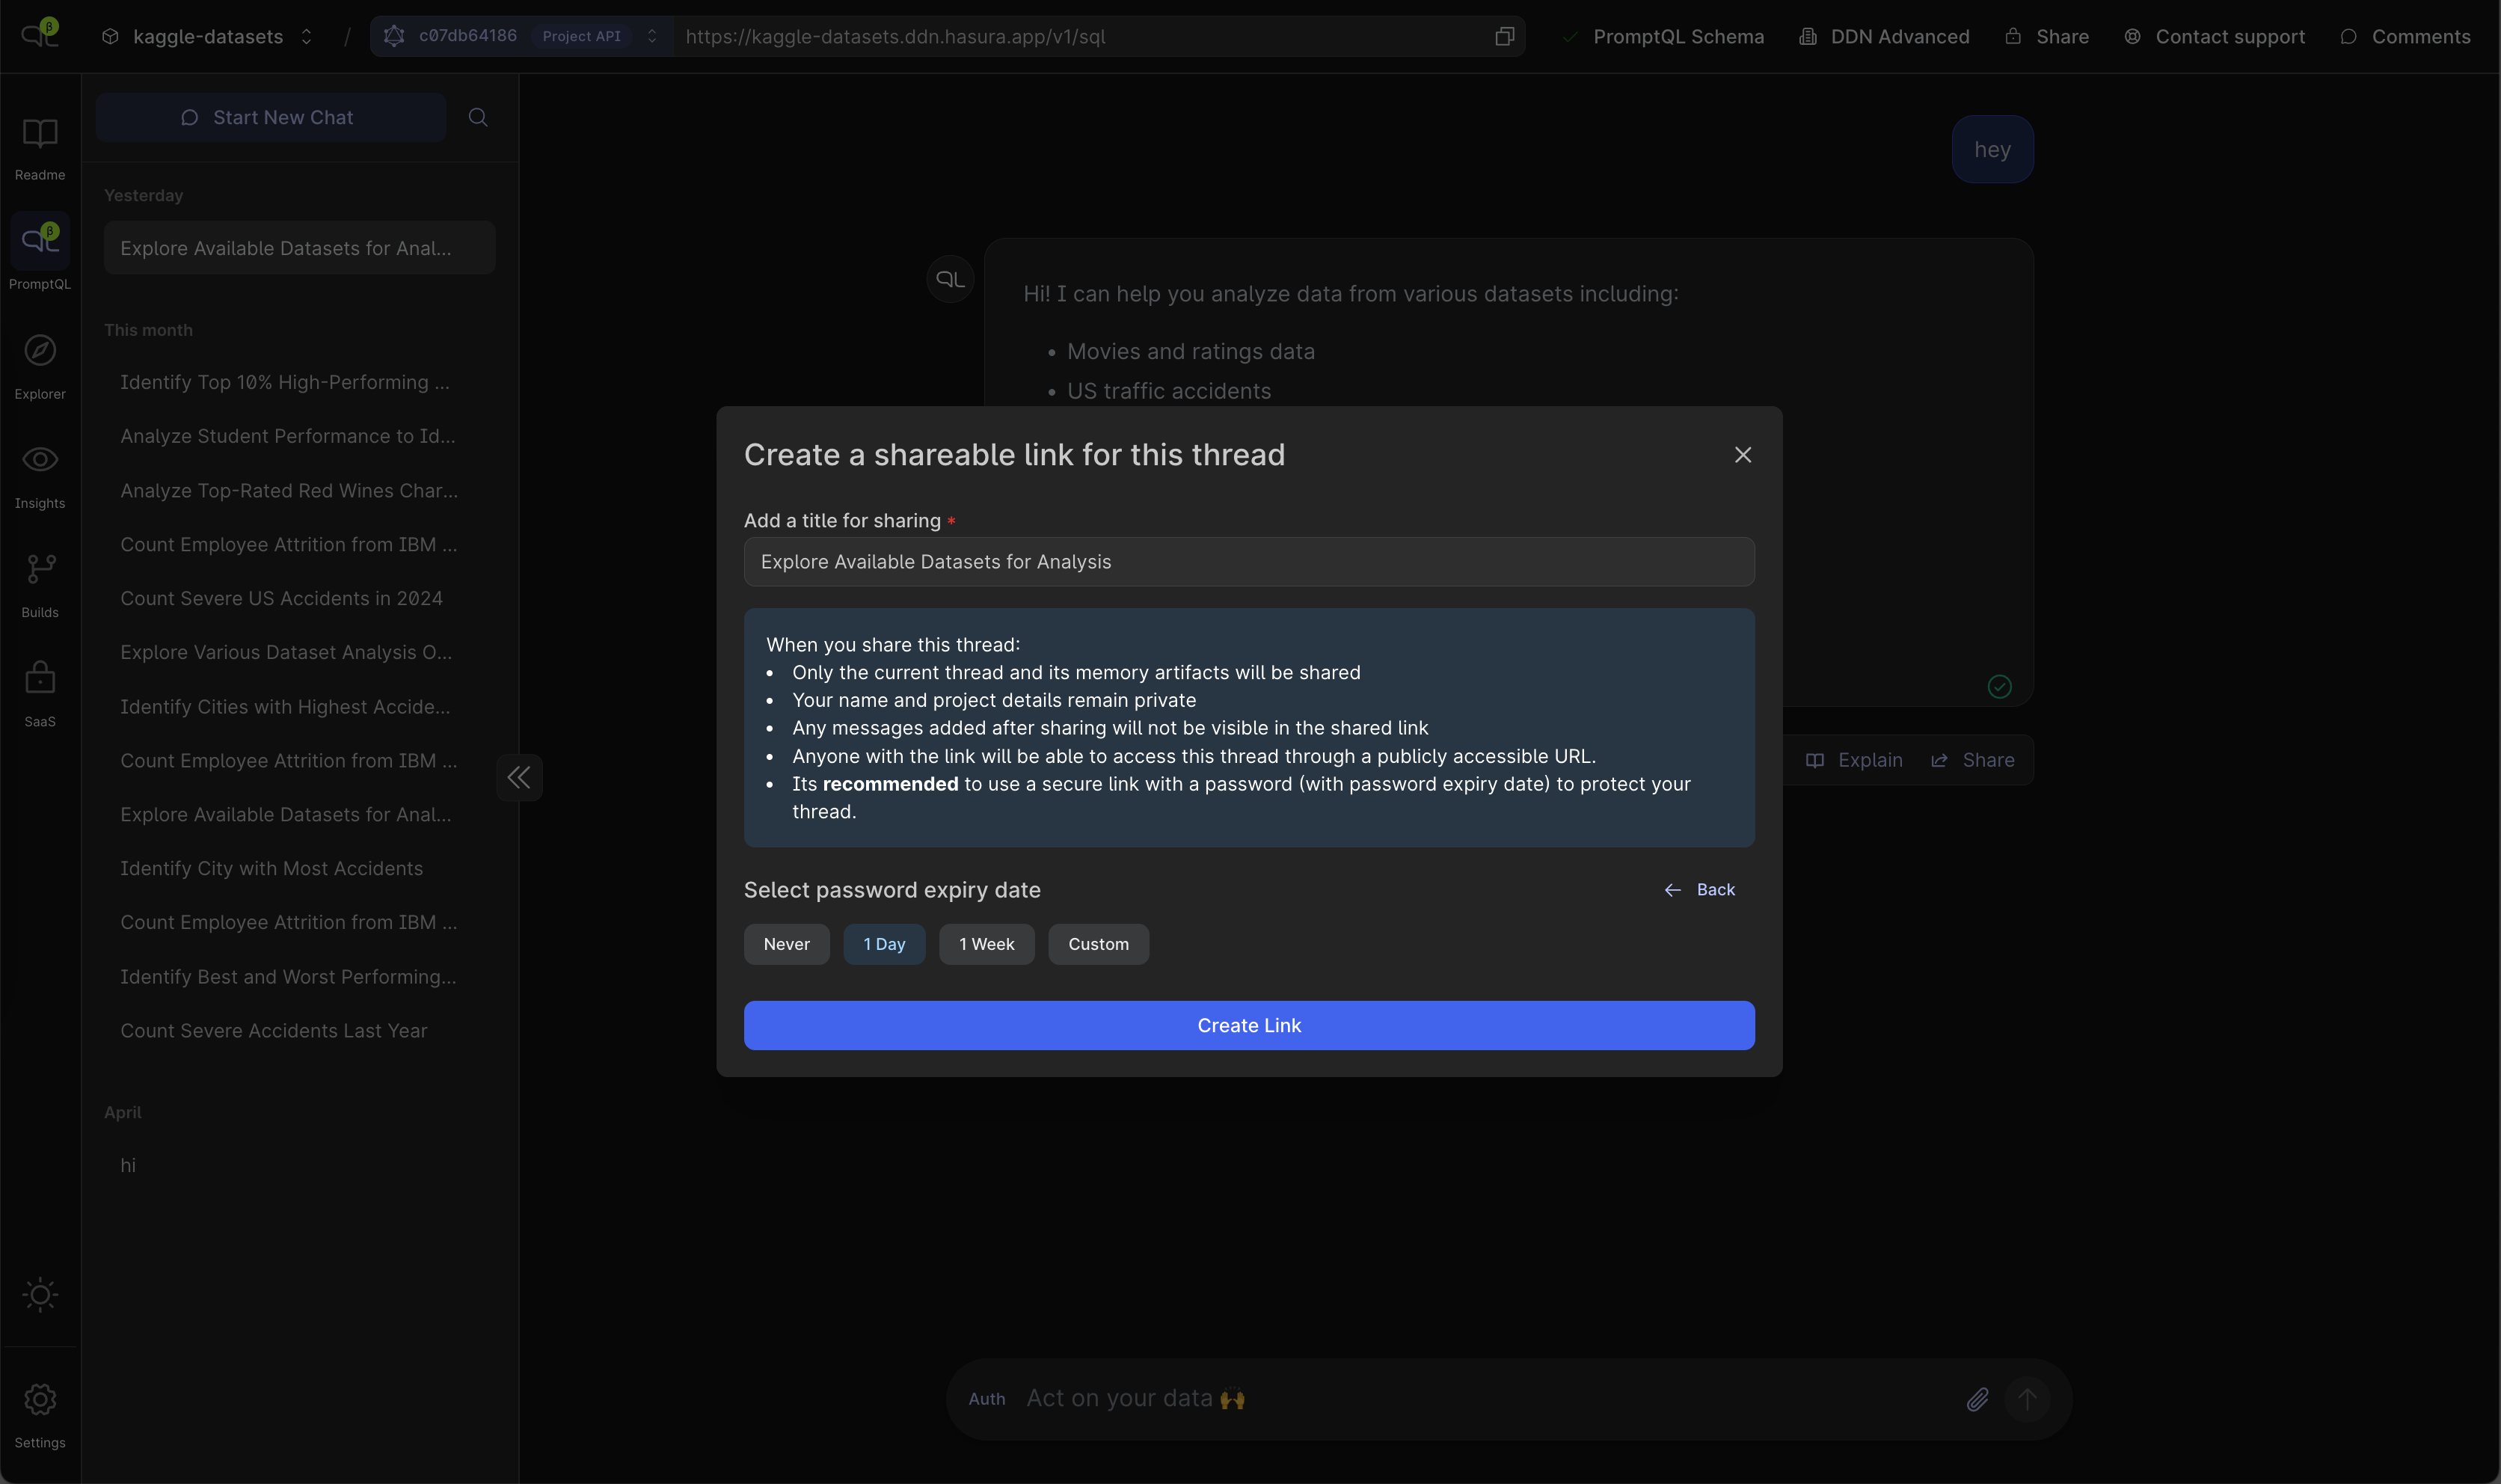The height and width of the screenshot is (1484, 2501).
Task: Go Back from password expiry selection
Action: (1699, 890)
